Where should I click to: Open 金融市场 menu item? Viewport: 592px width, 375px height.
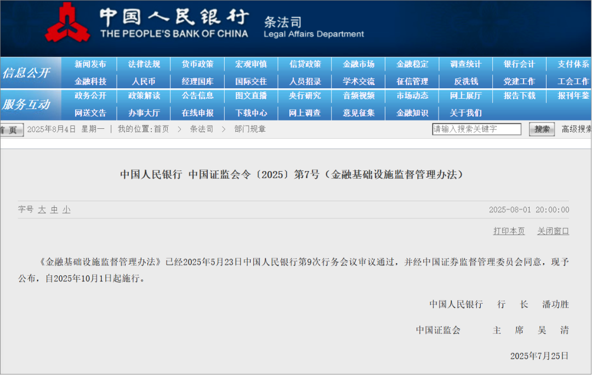tap(358, 64)
